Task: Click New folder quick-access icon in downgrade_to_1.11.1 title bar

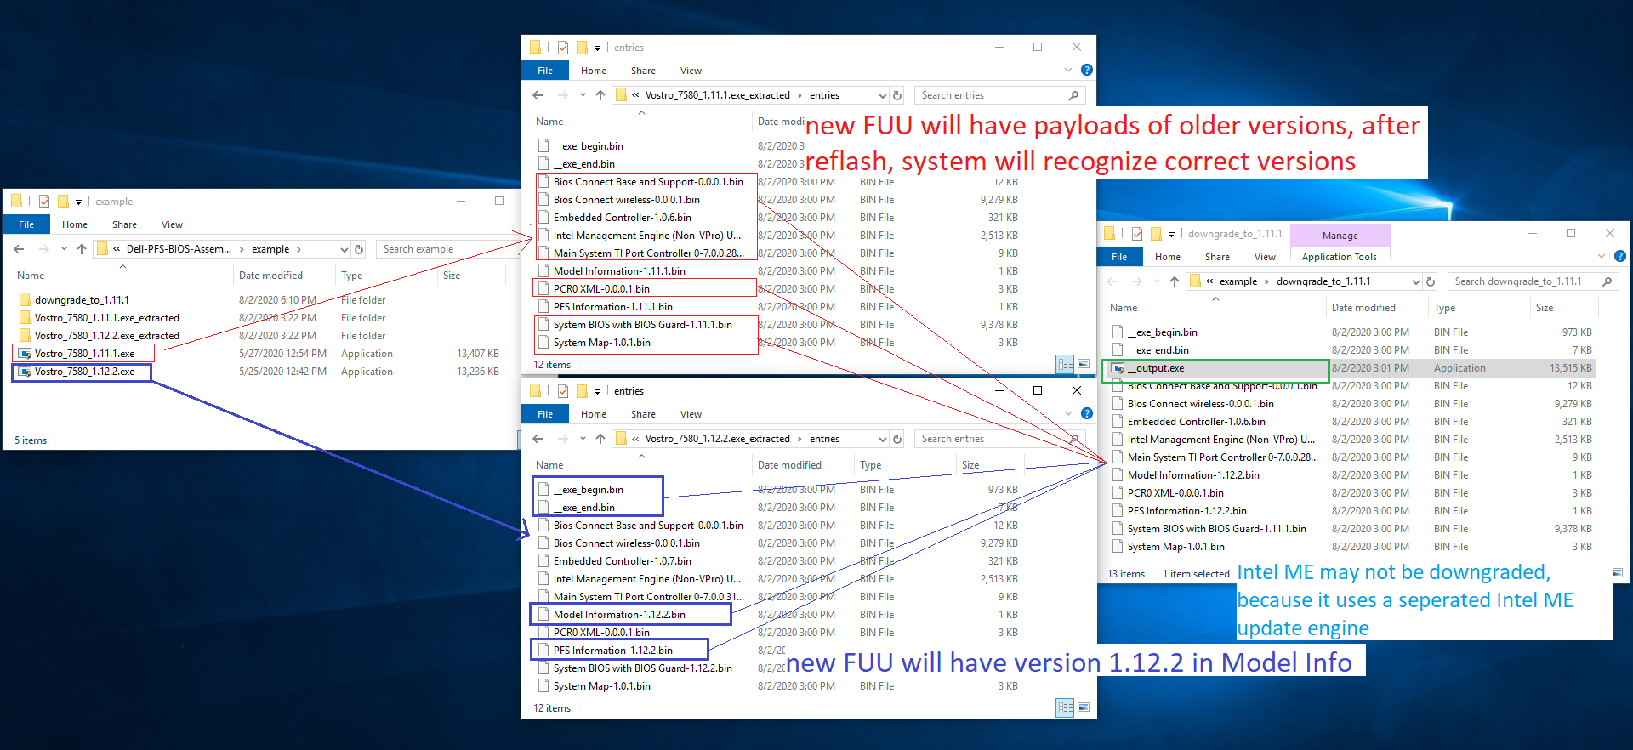Action: pyautogui.click(x=1156, y=234)
